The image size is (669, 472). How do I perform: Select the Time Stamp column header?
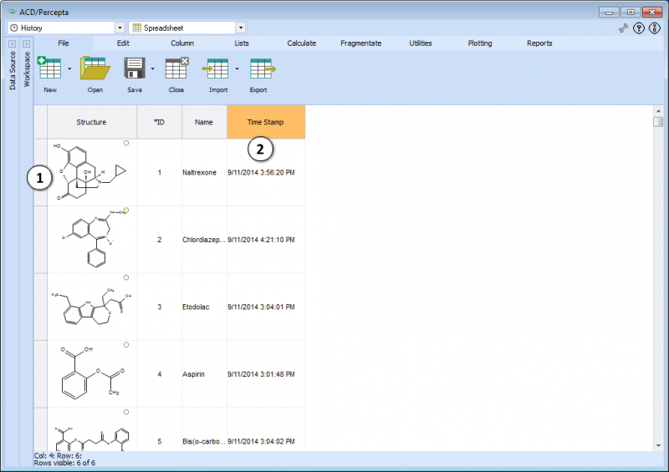point(266,122)
